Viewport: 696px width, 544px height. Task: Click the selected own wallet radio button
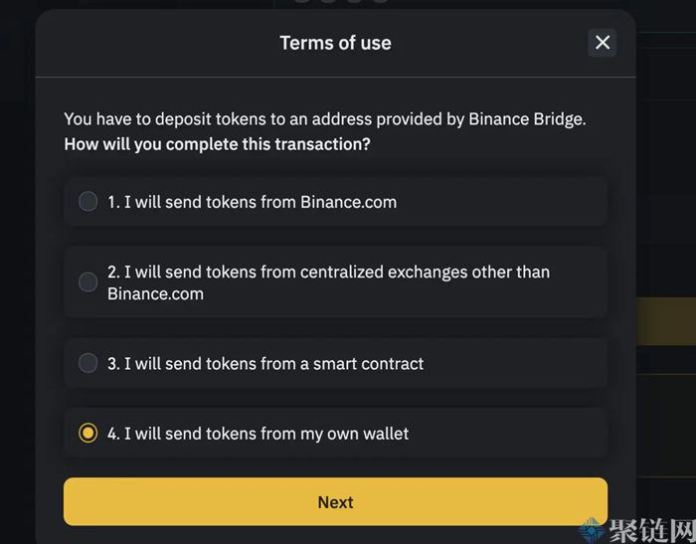pos(88,434)
